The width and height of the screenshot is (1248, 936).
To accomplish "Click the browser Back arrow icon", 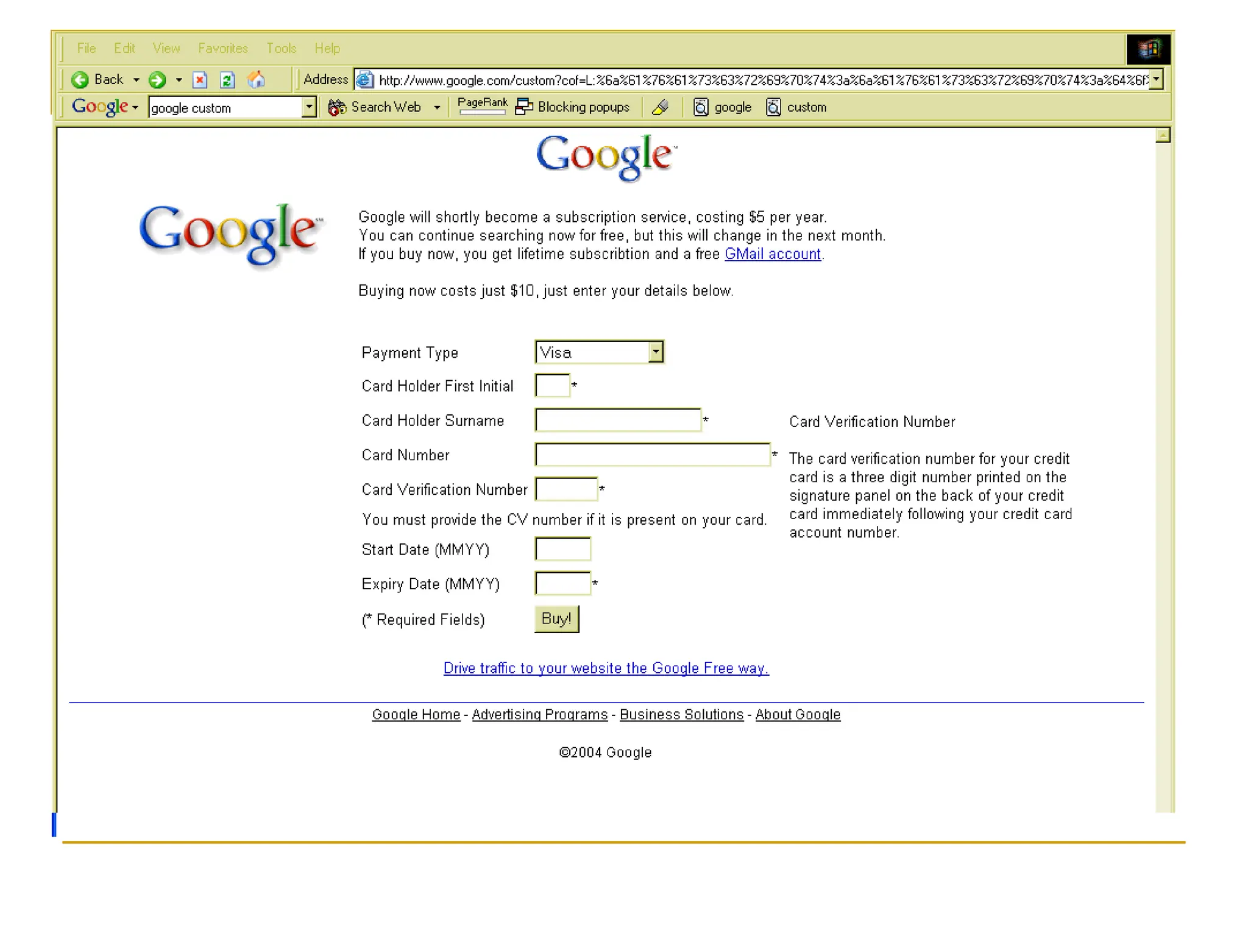I will [80, 80].
